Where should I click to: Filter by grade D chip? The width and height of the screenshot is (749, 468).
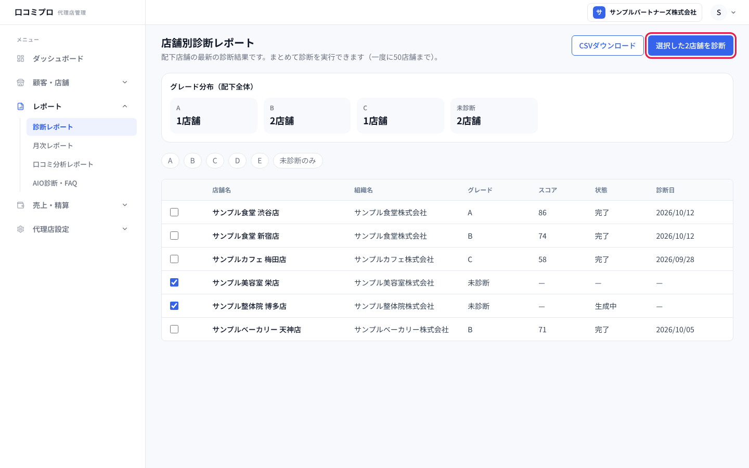pos(238,161)
